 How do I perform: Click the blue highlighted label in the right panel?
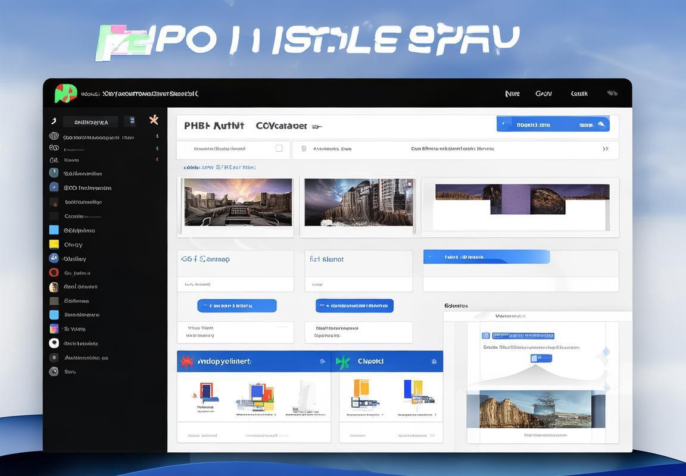pyautogui.click(x=523, y=336)
